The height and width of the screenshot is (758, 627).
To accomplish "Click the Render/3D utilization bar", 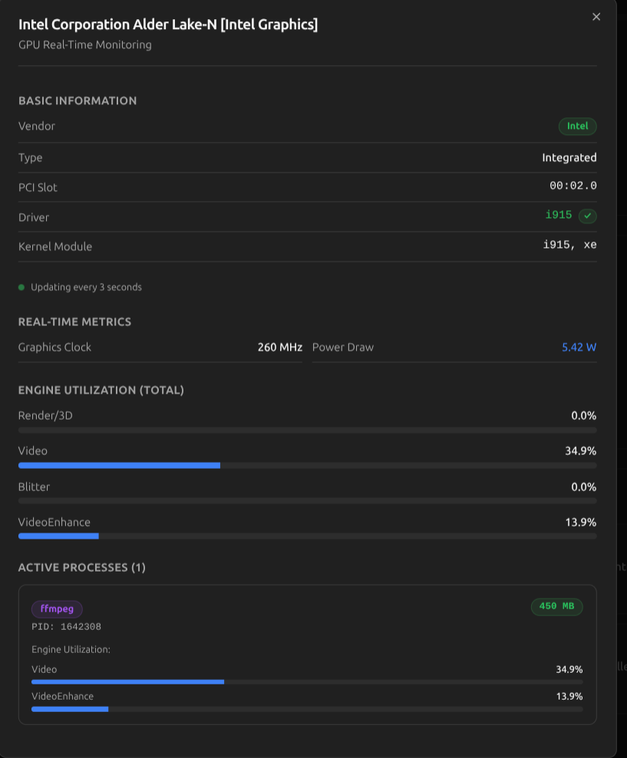I will (x=307, y=430).
